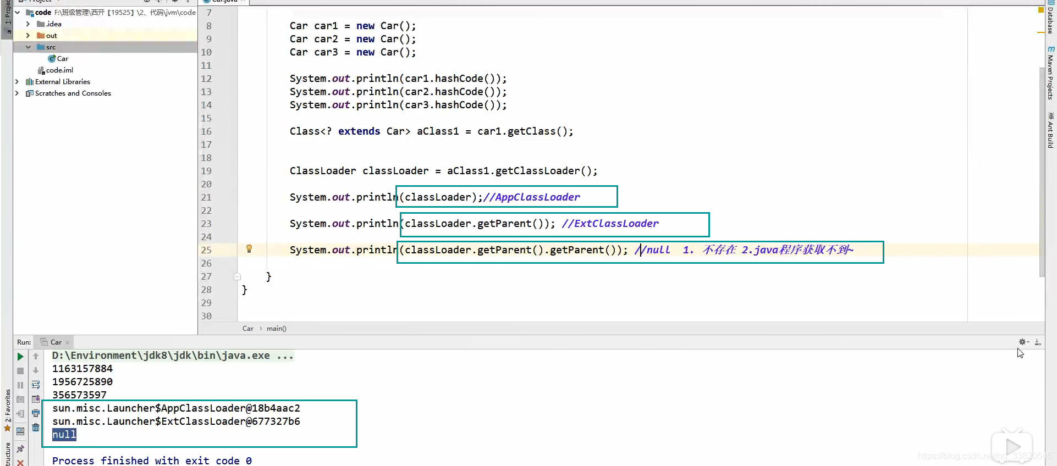
Task: Click the highlighted null output
Action: 64,435
